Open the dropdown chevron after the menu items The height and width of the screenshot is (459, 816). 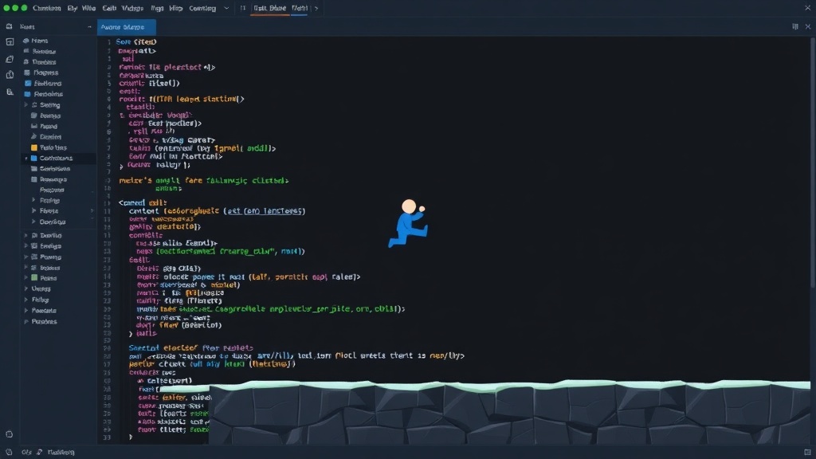pos(226,8)
